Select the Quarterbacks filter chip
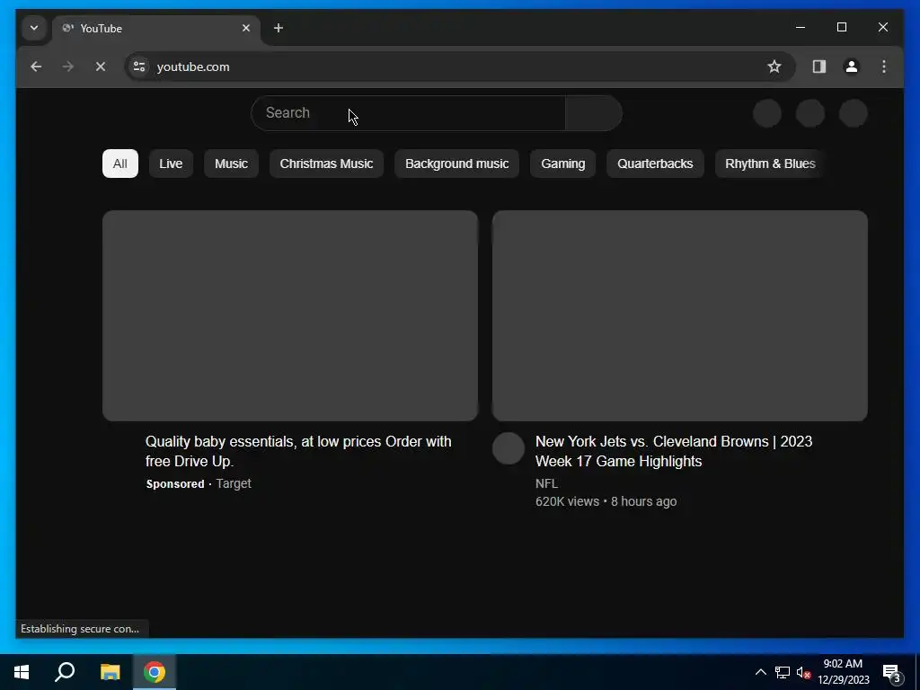The width and height of the screenshot is (920, 690). tap(655, 164)
